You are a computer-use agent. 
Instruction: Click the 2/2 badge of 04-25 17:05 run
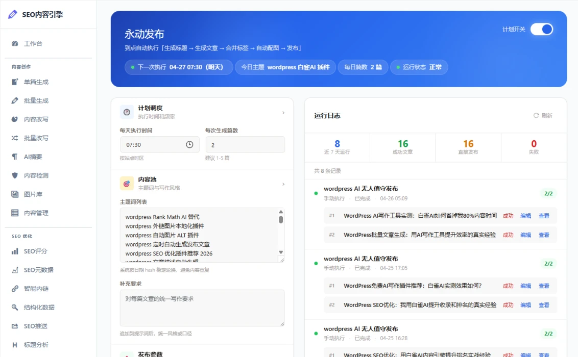pos(548,264)
